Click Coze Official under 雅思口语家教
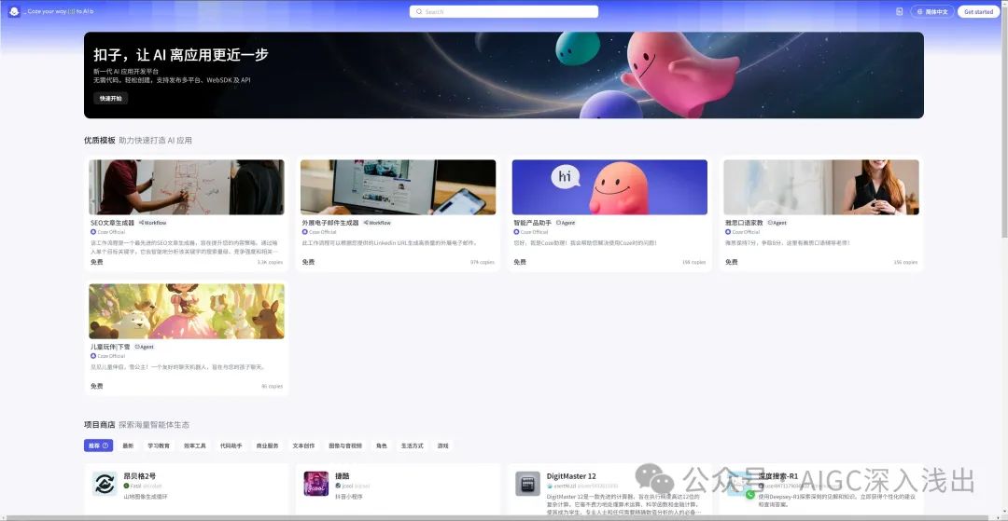1008x521 pixels. coord(743,232)
